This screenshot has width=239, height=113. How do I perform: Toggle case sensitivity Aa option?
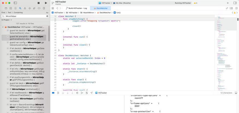tap(47, 13)
